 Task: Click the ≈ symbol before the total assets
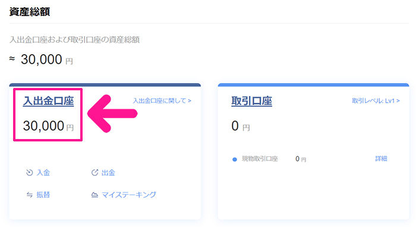[12, 59]
